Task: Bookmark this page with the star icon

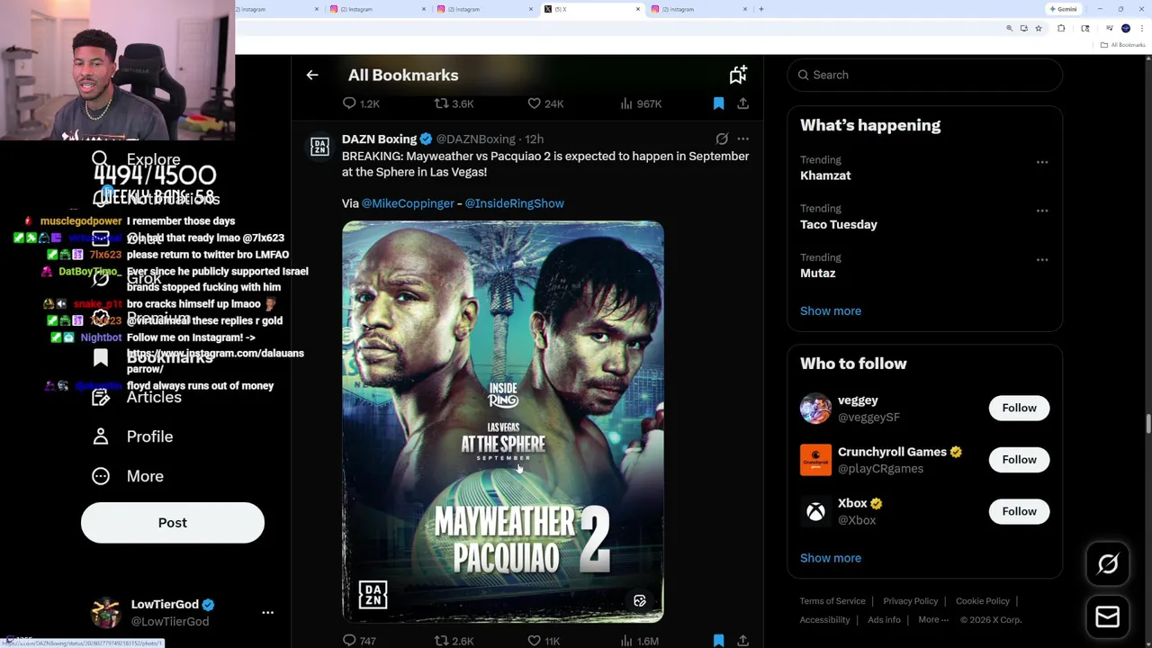Action: [1038, 29]
